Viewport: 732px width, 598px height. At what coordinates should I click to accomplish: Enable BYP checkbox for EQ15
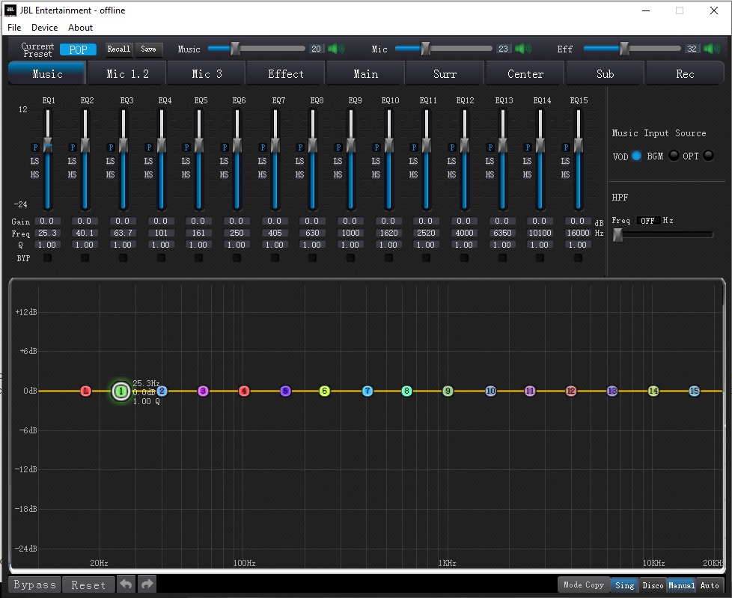pyautogui.click(x=578, y=258)
